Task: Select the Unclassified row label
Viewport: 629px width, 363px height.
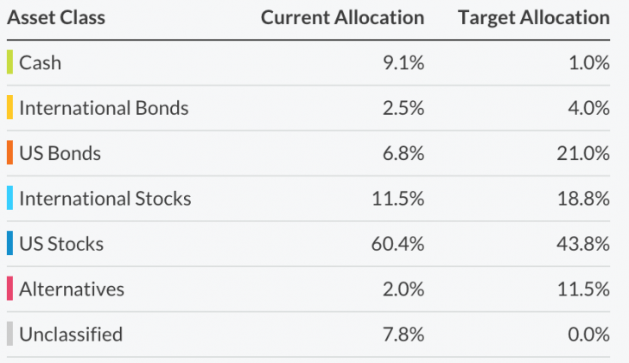Action: click(x=71, y=334)
